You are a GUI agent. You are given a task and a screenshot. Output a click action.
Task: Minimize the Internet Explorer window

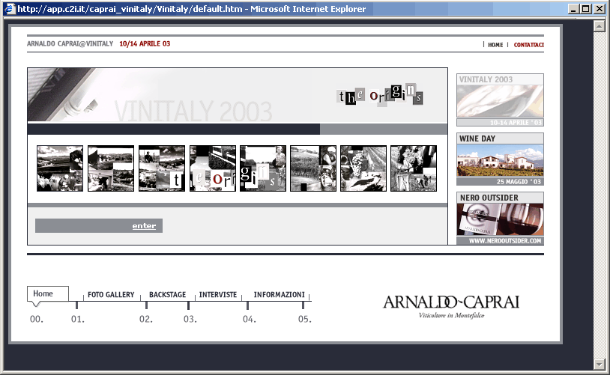click(x=573, y=8)
